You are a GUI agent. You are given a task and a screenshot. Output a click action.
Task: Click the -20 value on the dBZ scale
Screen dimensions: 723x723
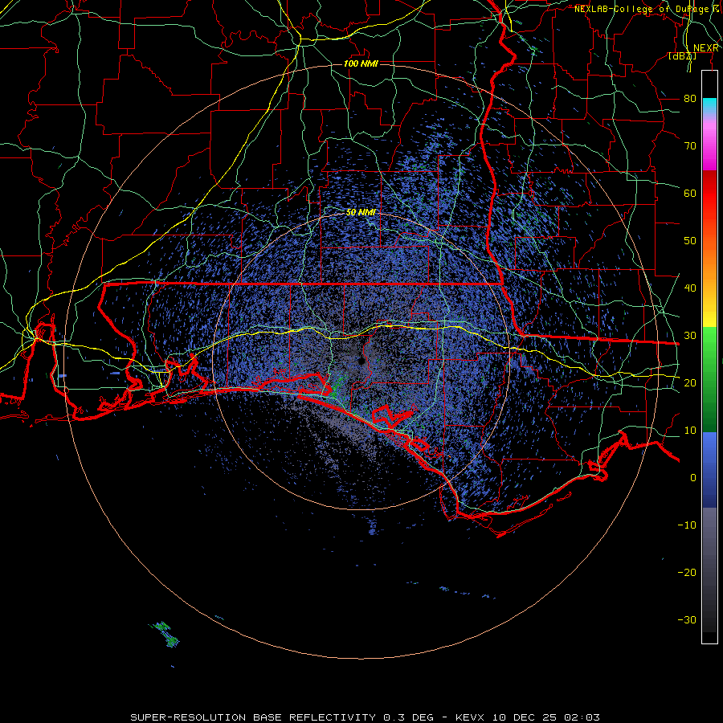tap(687, 573)
